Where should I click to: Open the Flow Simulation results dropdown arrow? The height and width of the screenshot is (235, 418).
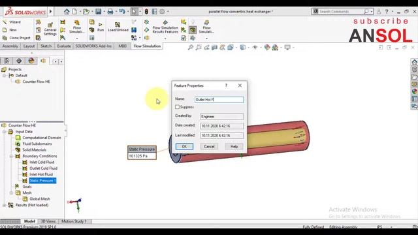click(x=165, y=39)
